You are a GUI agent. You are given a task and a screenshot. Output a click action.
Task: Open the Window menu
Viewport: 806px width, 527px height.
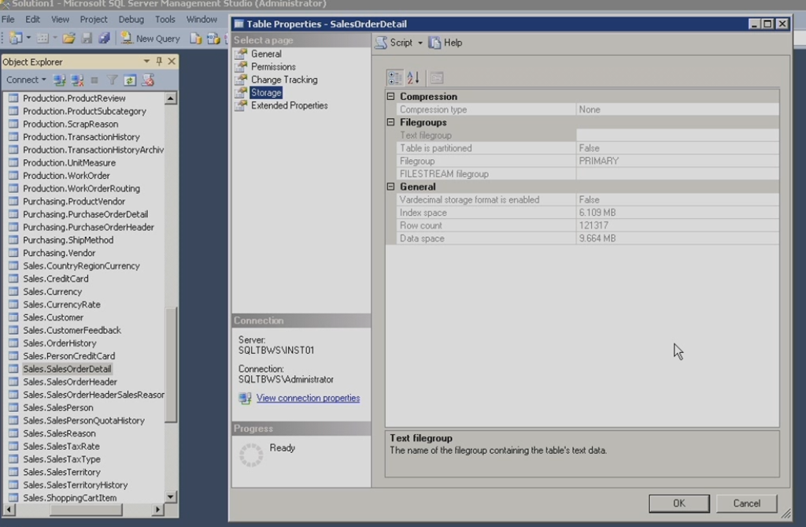point(201,20)
